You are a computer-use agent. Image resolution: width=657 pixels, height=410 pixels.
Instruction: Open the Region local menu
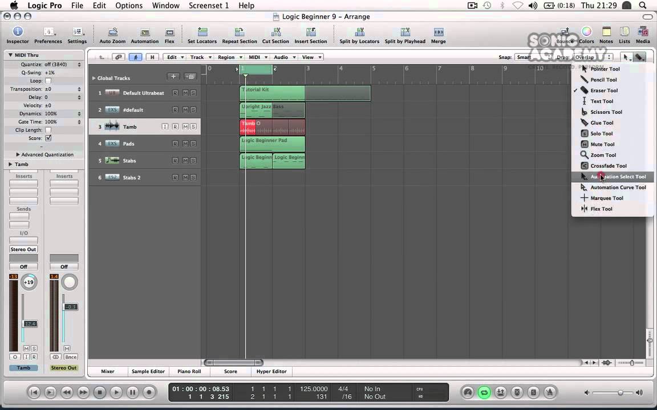pos(229,58)
